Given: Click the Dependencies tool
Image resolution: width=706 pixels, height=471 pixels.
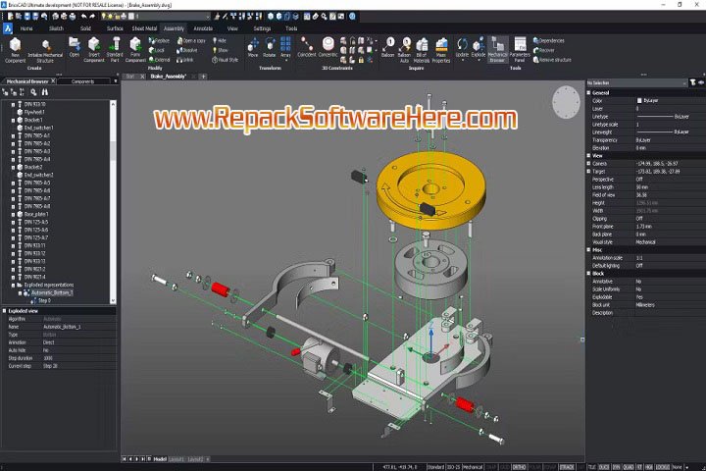Looking at the screenshot, I should pyautogui.click(x=549, y=40).
